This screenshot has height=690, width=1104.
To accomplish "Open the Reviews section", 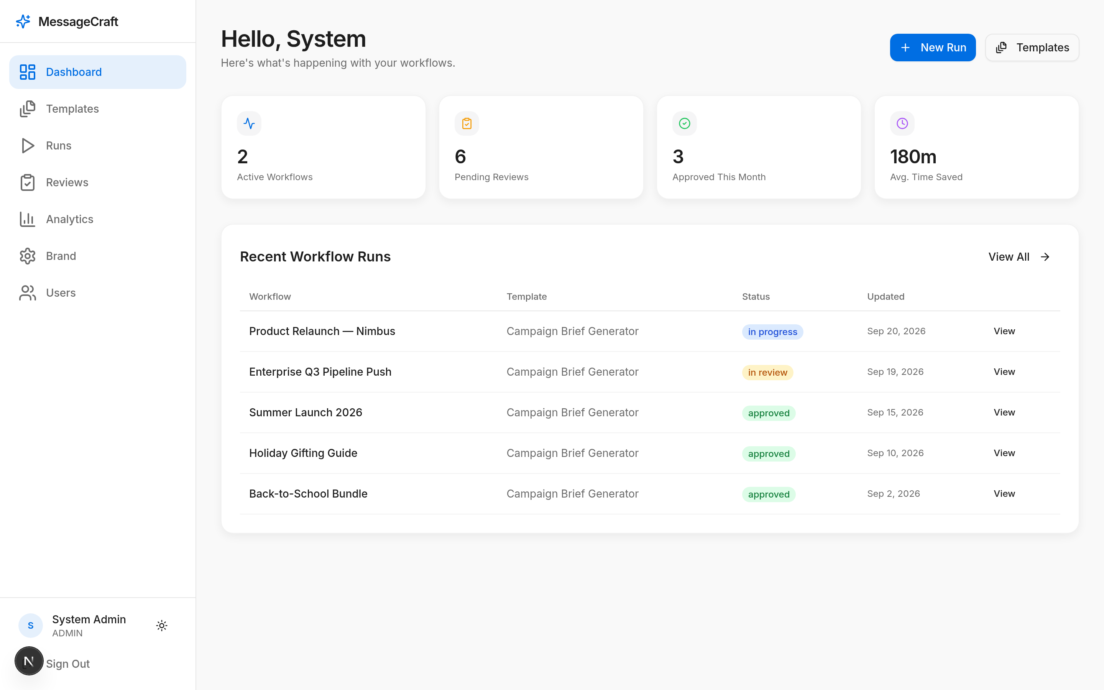I will click(98, 182).
